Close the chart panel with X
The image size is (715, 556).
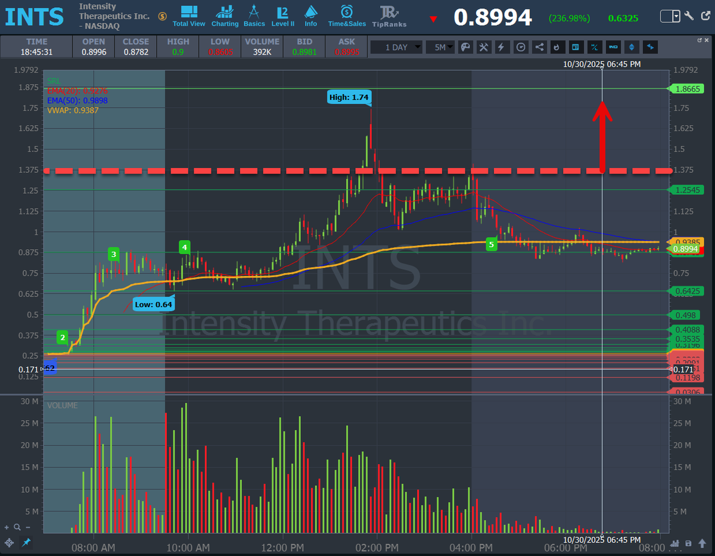coord(708,40)
